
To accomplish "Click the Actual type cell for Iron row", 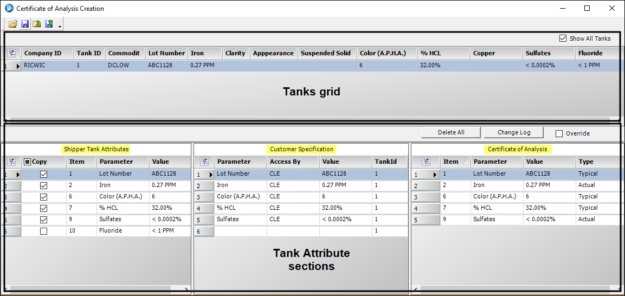I will (598, 185).
